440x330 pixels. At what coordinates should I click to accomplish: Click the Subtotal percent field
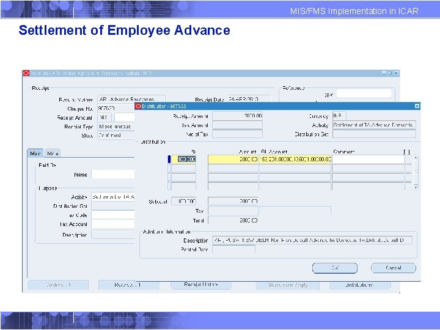[183, 201]
